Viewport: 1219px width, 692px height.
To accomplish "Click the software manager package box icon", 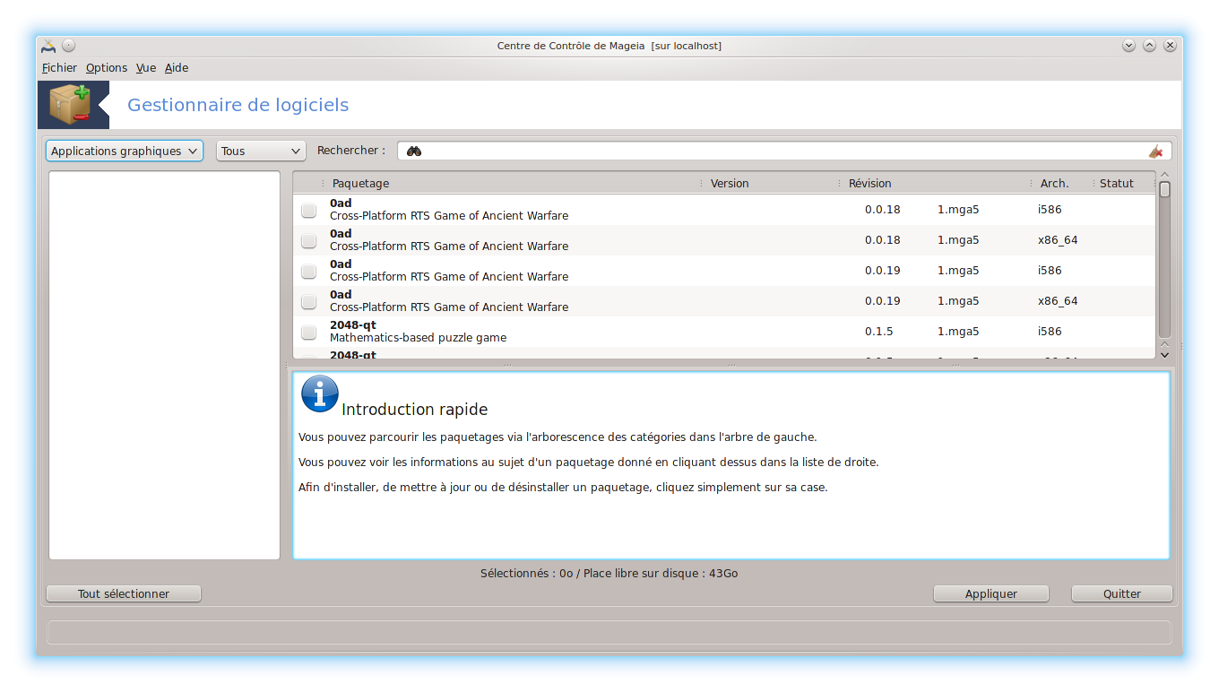I will click(70, 105).
